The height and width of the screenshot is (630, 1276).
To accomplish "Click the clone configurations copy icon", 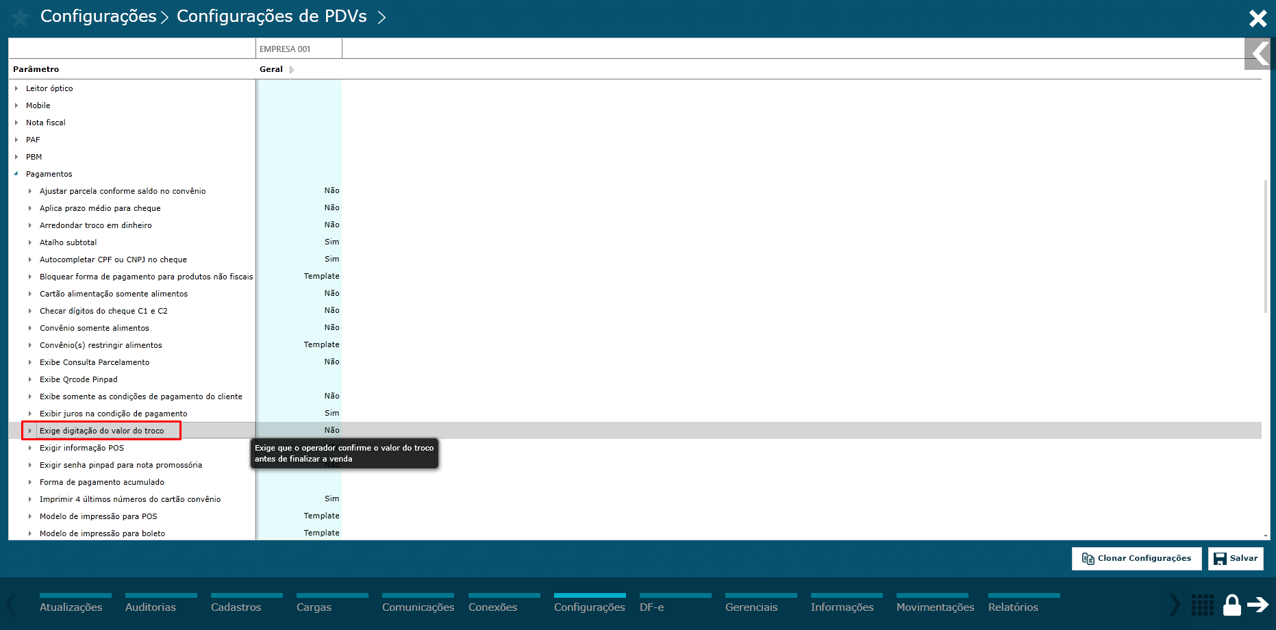I will (x=1088, y=559).
